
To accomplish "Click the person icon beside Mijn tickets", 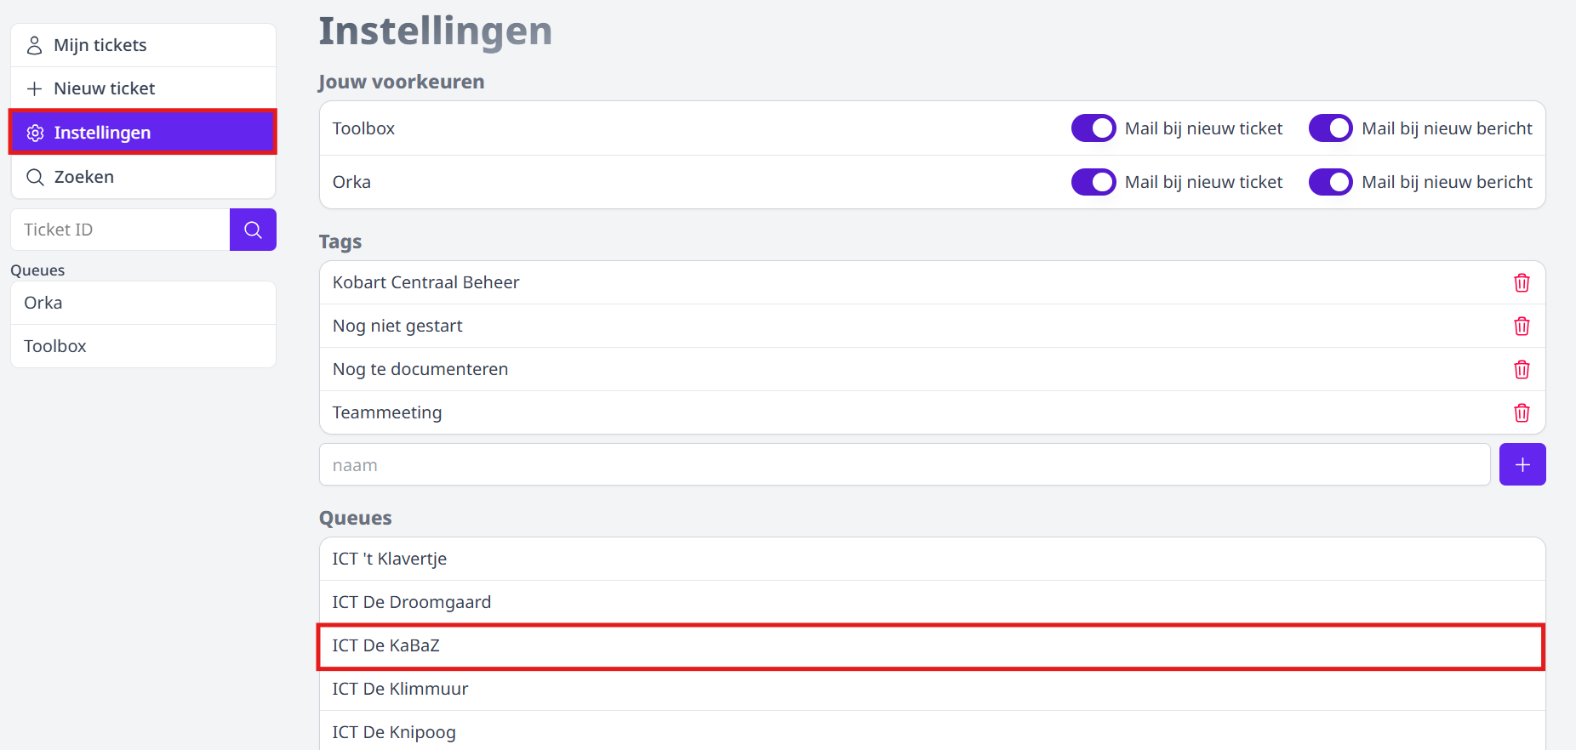I will [x=34, y=44].
